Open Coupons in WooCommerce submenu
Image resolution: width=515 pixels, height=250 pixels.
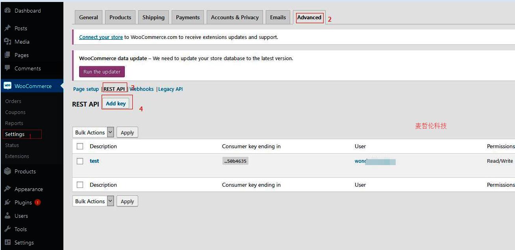[15, 112]
